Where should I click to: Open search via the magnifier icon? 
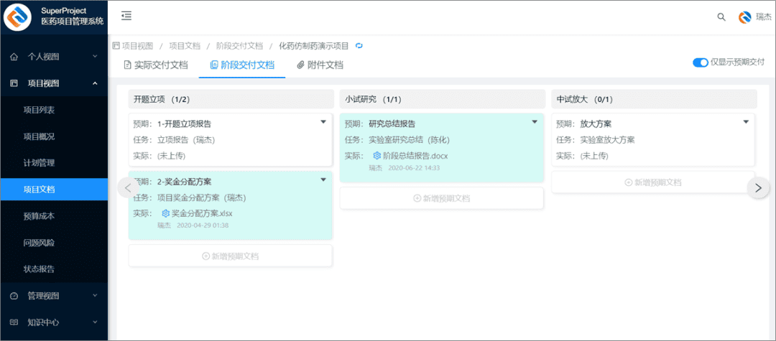click(x=721, y=17)
